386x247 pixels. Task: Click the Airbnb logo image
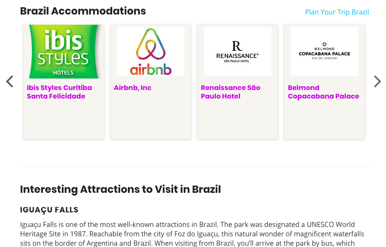coord(151,52)
